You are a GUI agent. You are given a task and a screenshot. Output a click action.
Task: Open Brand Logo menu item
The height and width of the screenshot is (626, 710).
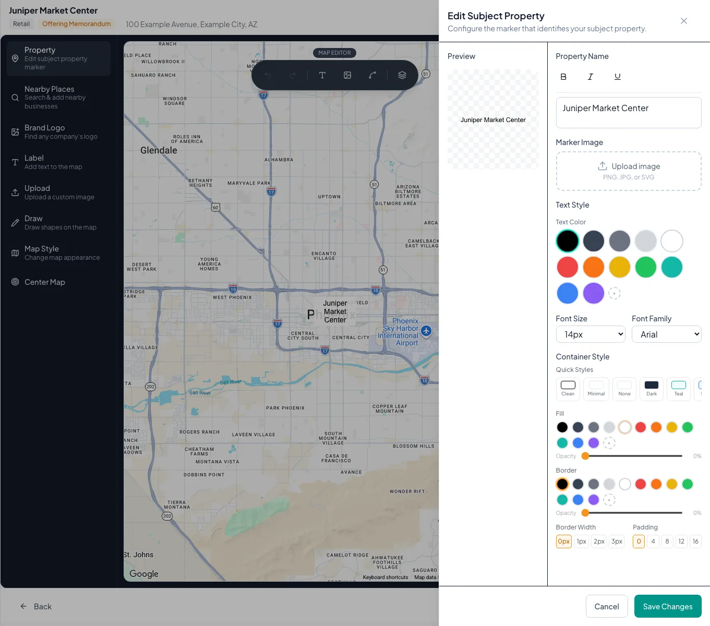(x=58, y=132)
